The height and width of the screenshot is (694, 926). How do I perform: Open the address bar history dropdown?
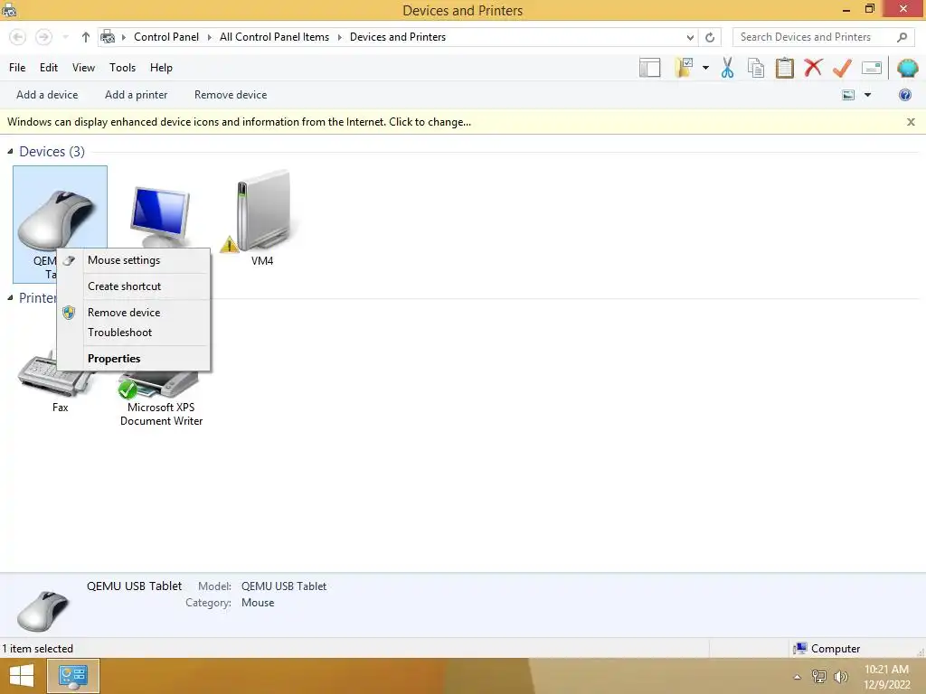point(690,37)
